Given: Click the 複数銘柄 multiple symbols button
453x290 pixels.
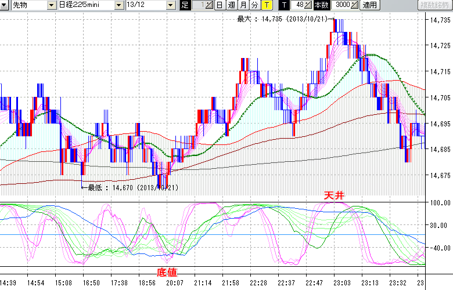Looking at the screenshot, I should (434, 5).
